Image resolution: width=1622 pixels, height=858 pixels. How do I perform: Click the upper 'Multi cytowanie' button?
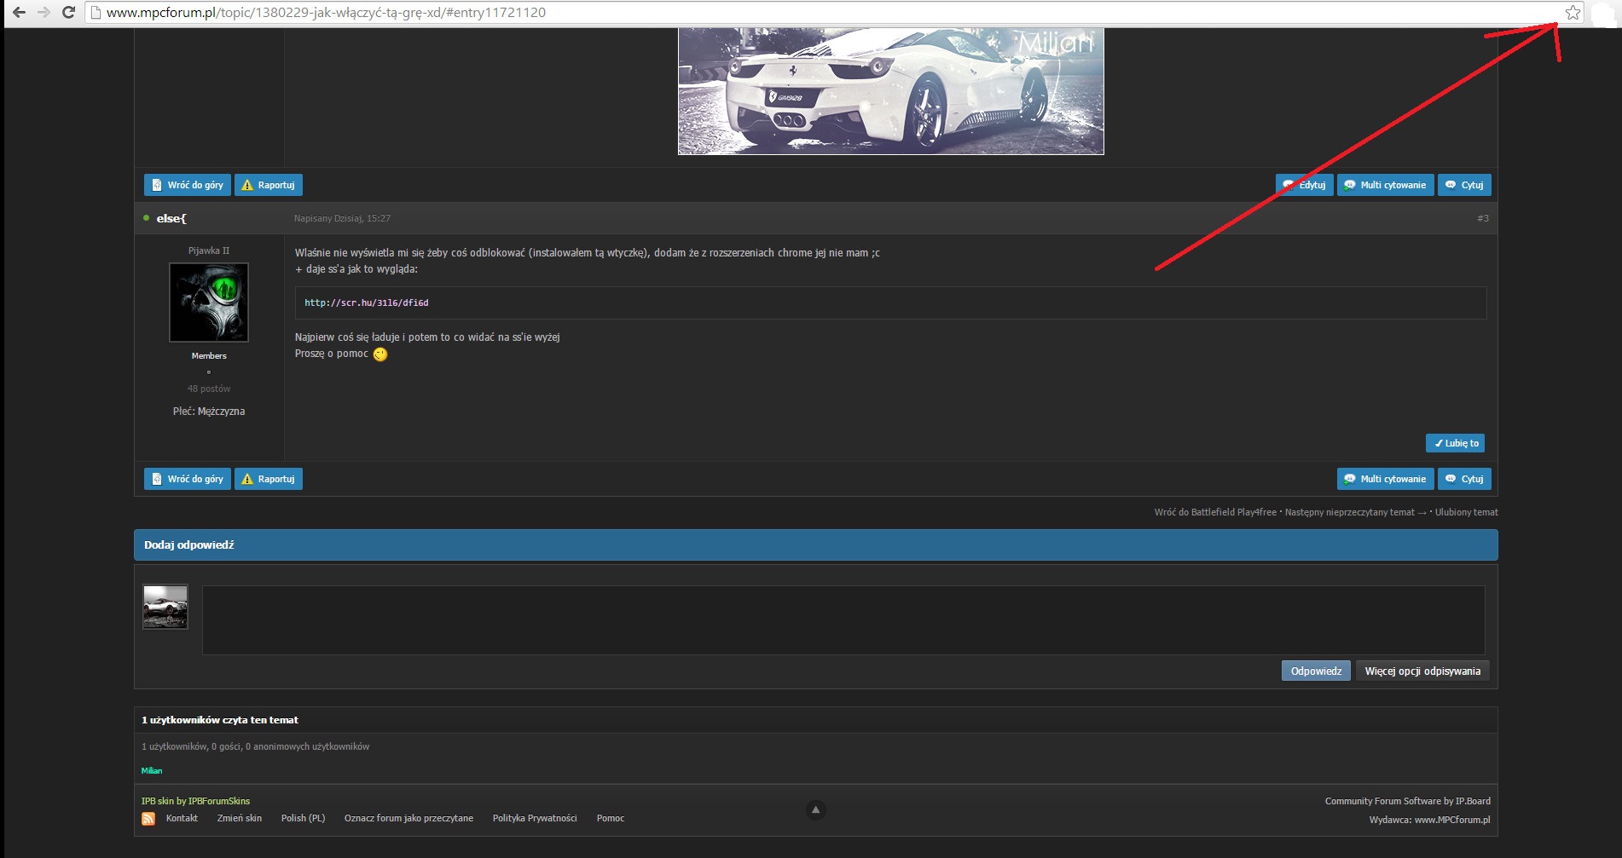pos(1386,185)
